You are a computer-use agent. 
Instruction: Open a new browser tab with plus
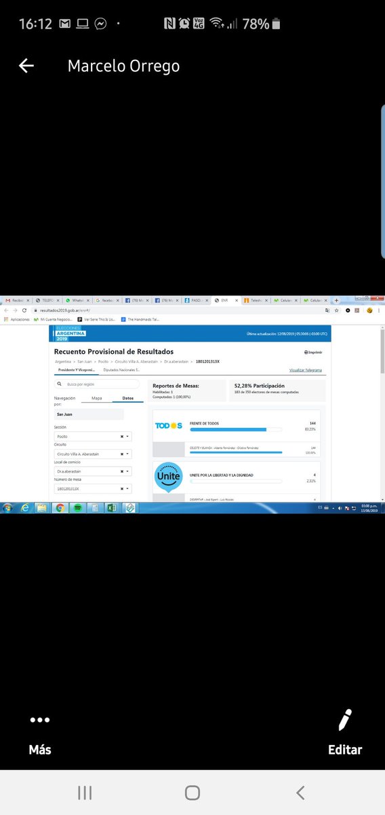[336, 300]
